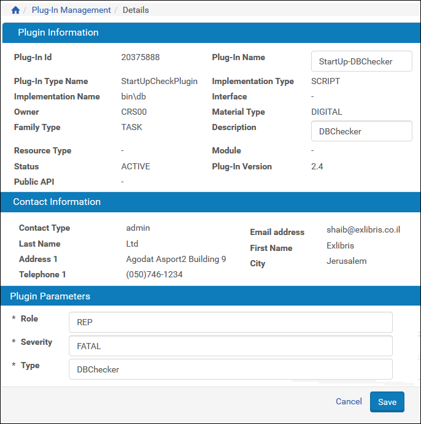Click the Plug-In Name input field
Screen dimensions: 421x424
pos(361,61)
